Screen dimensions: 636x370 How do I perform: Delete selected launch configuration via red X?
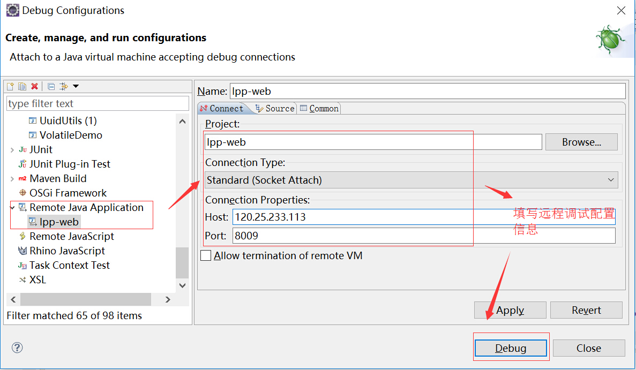34,86
